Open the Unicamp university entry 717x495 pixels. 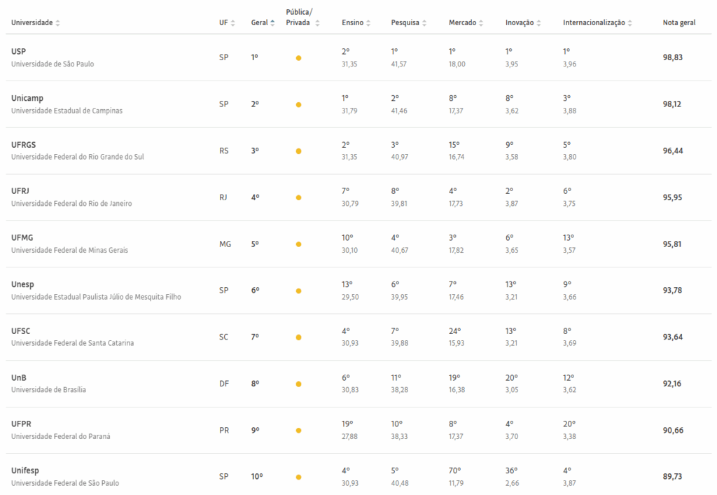click(27, 98)
